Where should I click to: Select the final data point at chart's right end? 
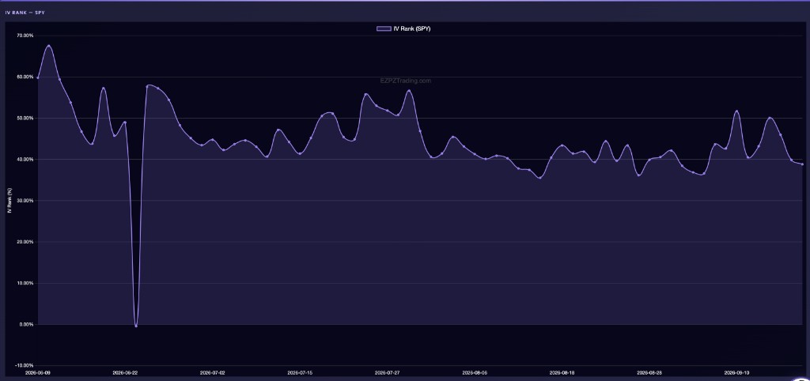pyautogui.click(x=802, y=164)
